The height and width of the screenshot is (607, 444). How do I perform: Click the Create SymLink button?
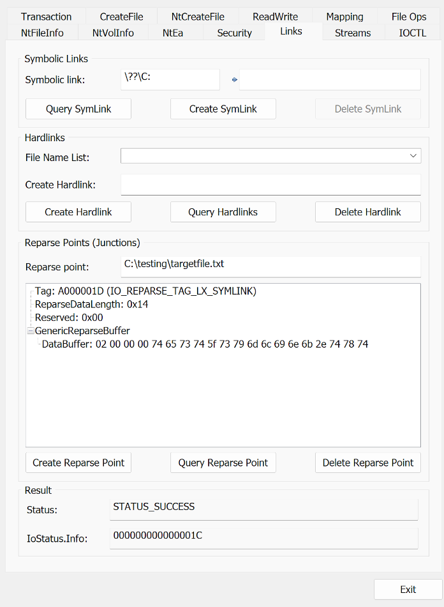point(223,109)
